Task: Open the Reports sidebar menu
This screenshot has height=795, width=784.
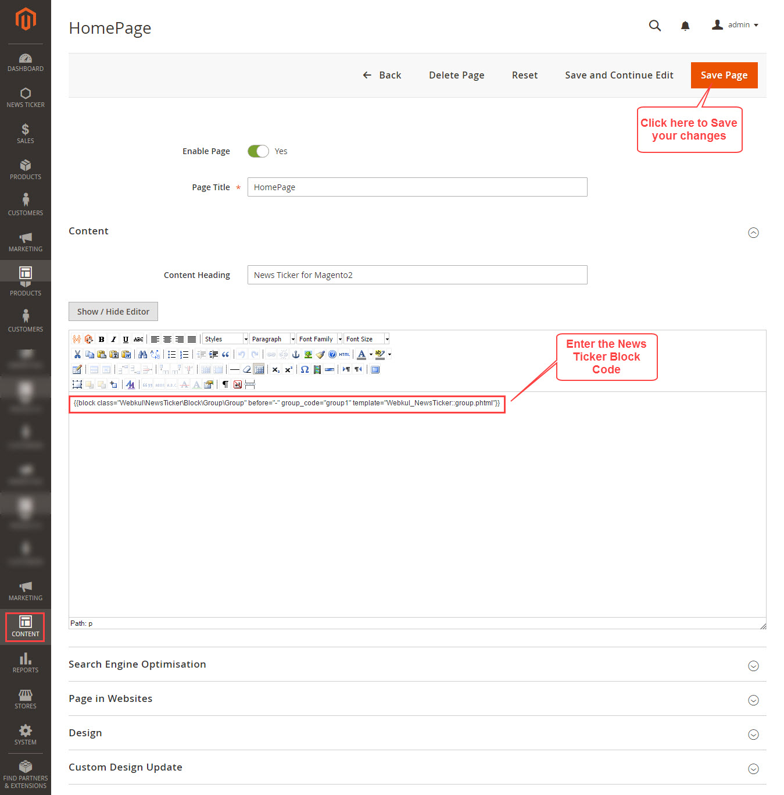Action: 26,663
